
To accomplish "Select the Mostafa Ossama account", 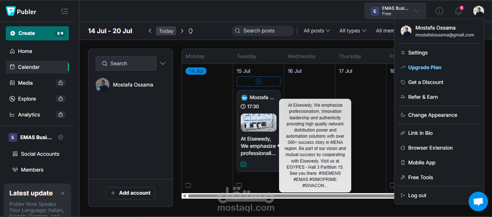I will [125, 85].
